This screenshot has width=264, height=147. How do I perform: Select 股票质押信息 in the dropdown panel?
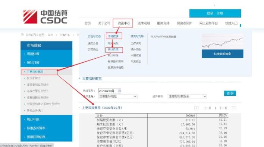point(116,68)
